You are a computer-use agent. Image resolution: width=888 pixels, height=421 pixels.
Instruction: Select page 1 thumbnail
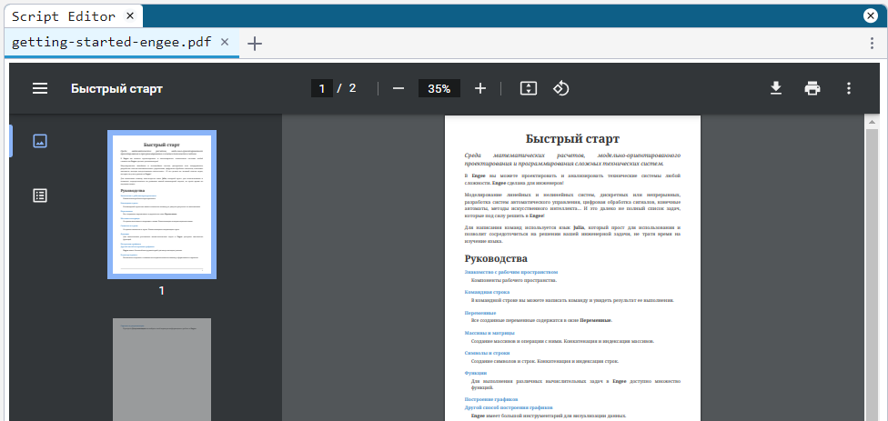pos(161,205)
